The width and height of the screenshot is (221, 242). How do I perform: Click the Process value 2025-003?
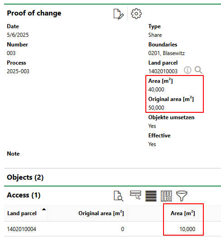[18, 71]
